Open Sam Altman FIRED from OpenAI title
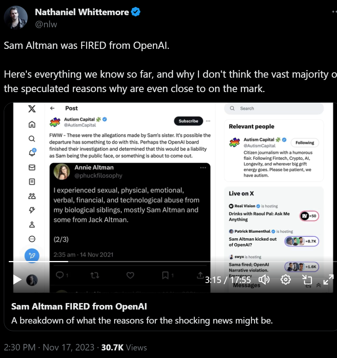Screen dimensions: 337x358 pyautogui.click(x=79, y=306)
